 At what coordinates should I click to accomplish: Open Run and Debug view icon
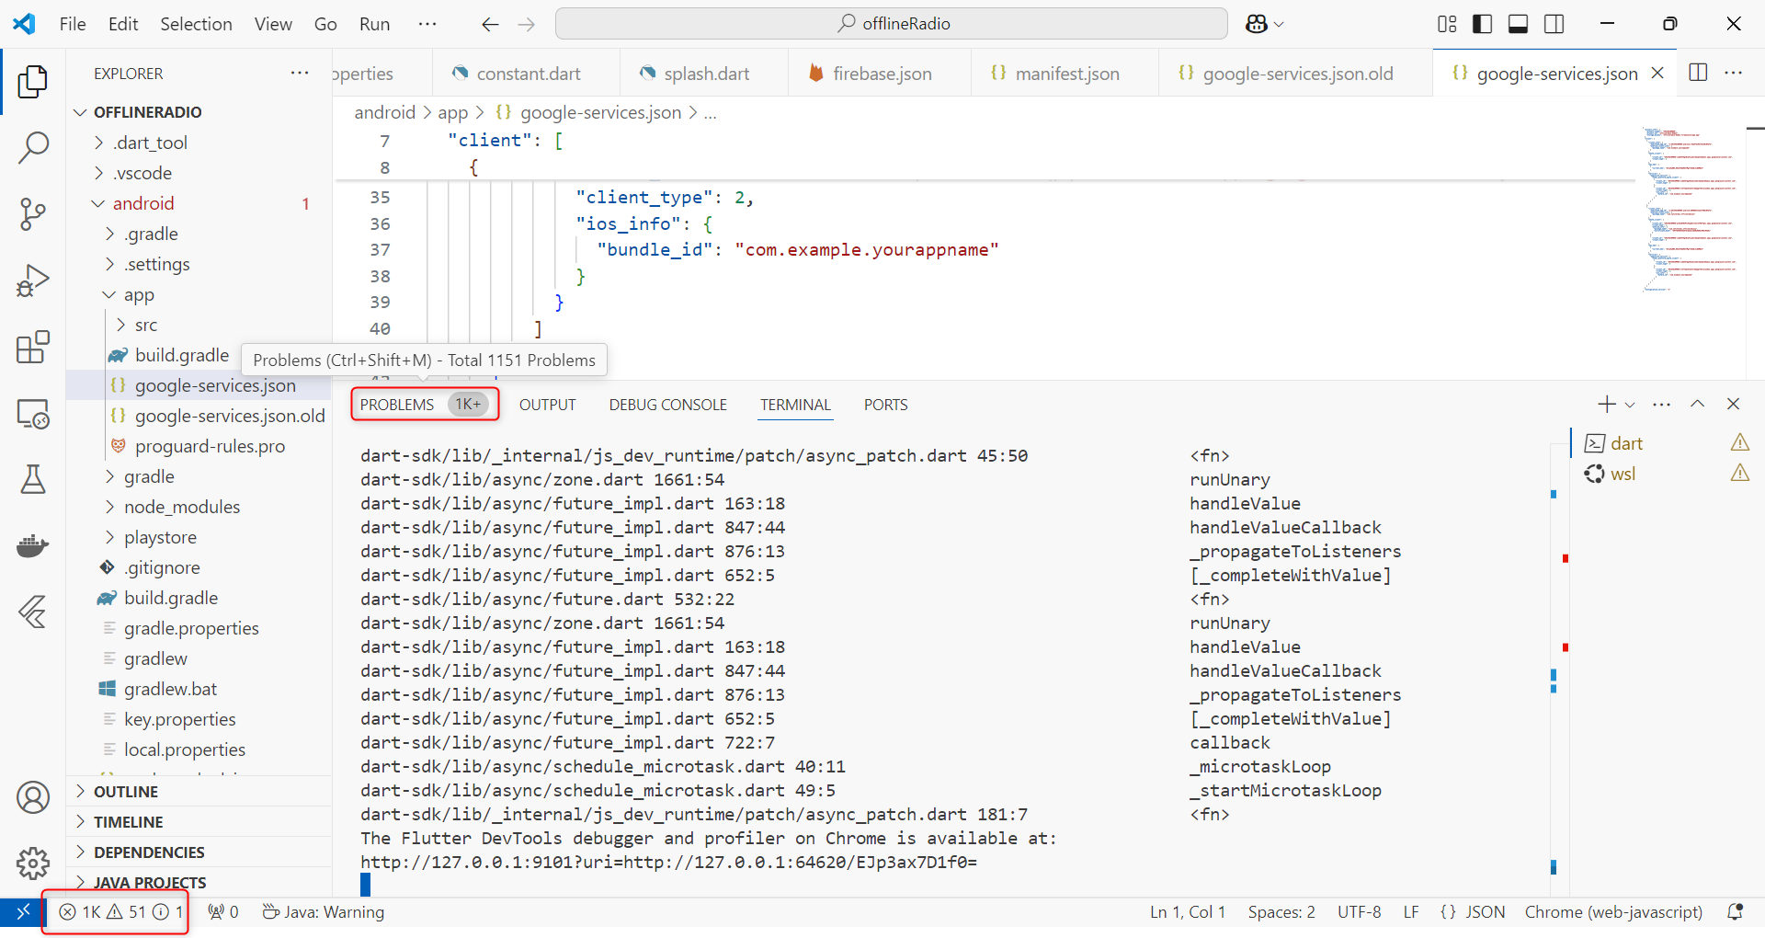33,280
